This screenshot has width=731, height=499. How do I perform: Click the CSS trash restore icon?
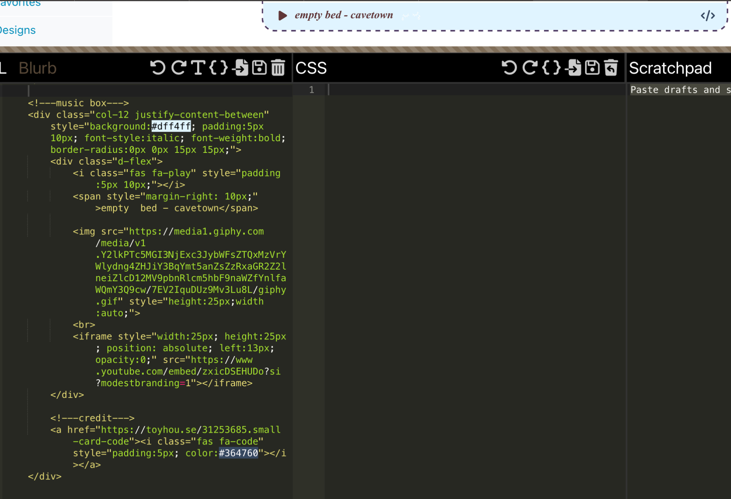[x=611, y=68]
